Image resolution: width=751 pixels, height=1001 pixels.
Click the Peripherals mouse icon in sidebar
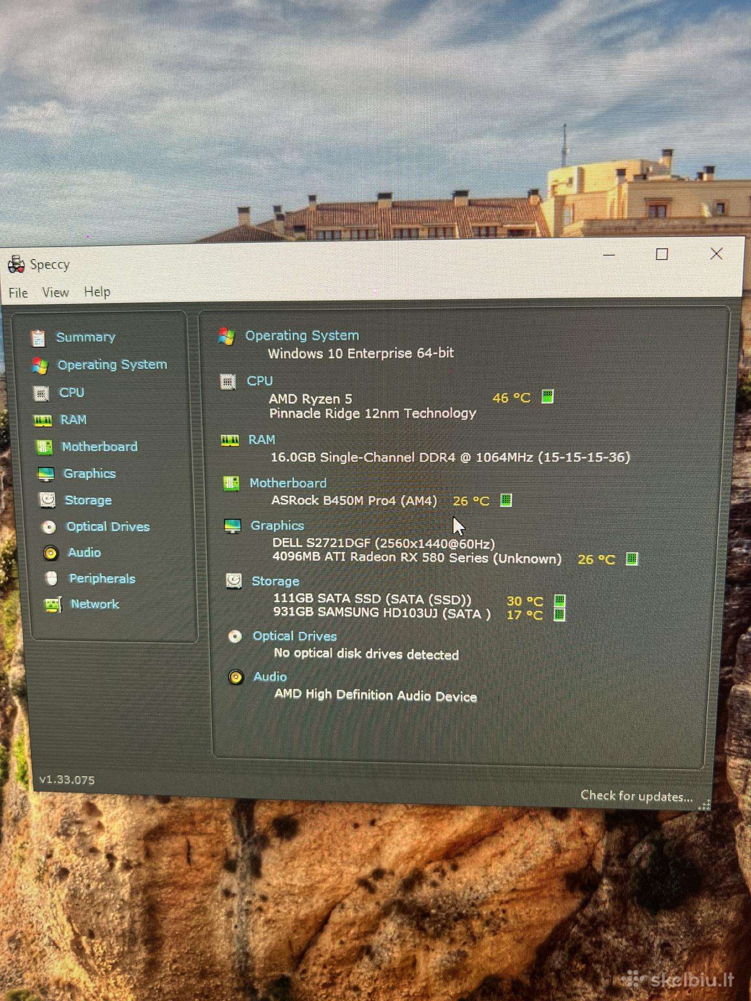52,578
